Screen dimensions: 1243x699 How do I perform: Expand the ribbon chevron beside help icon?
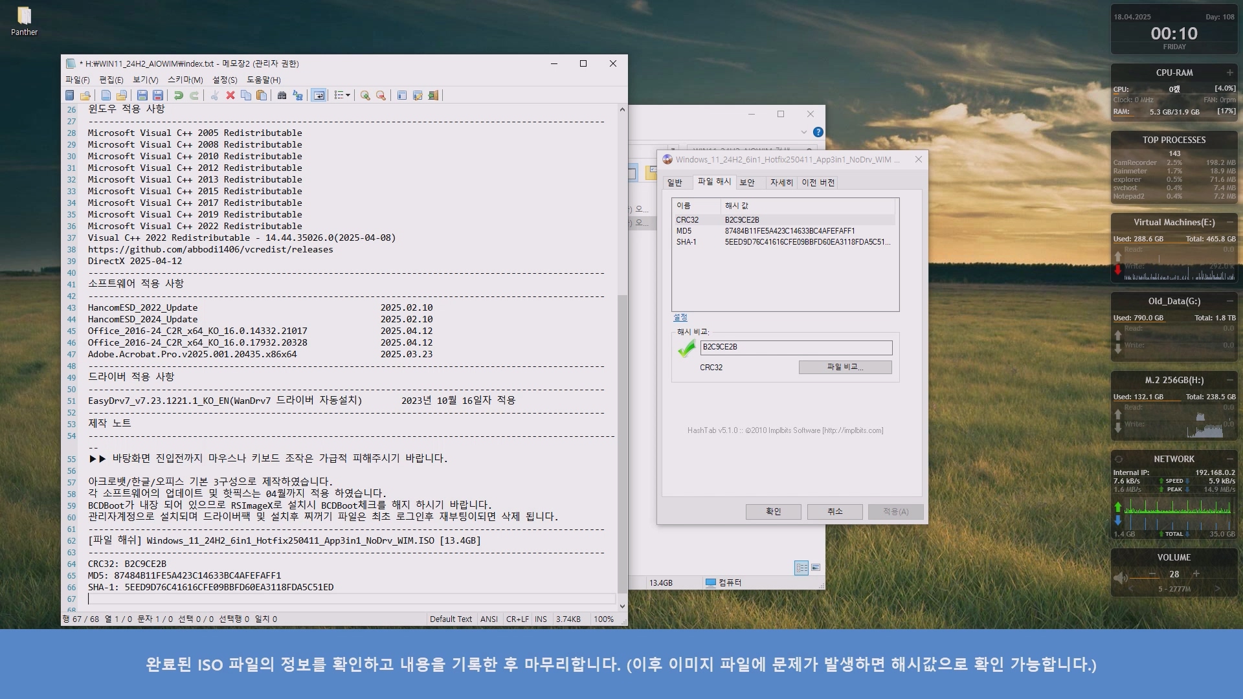[804, 132]
